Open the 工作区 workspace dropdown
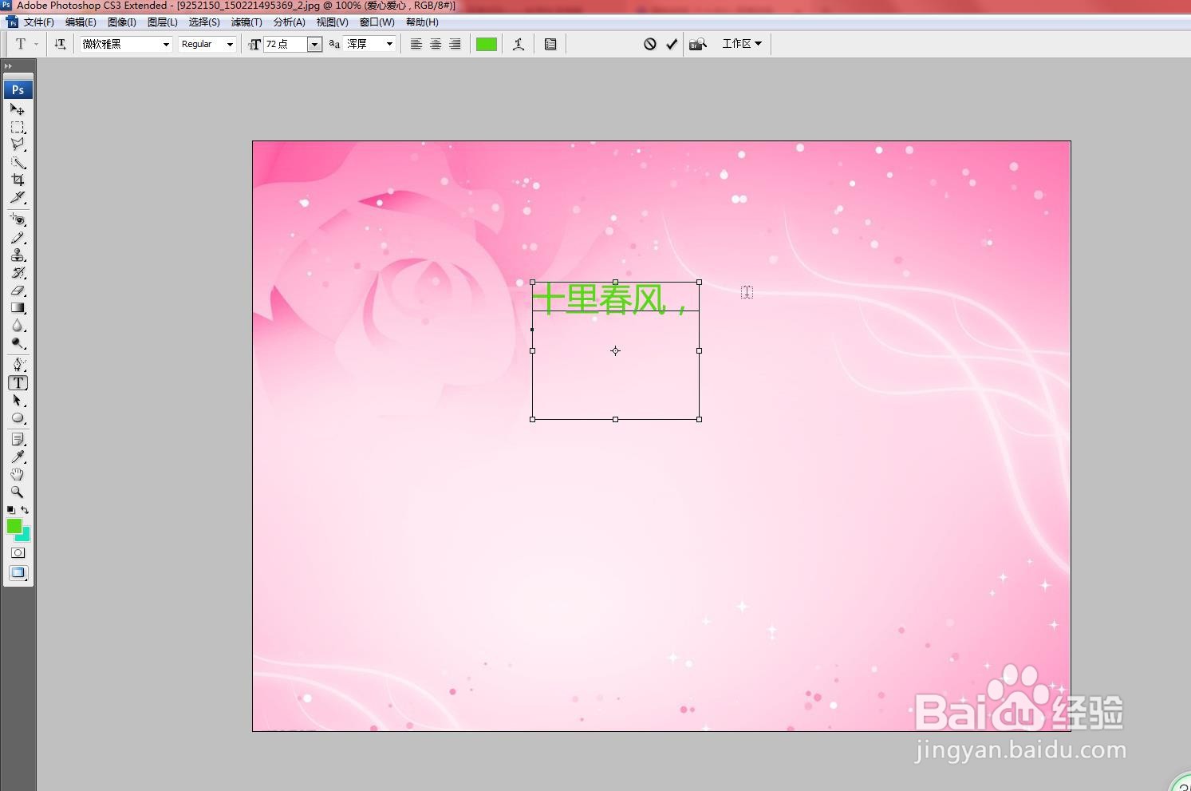The width and height of the screenshot is (1191, 791). (742, 44)
